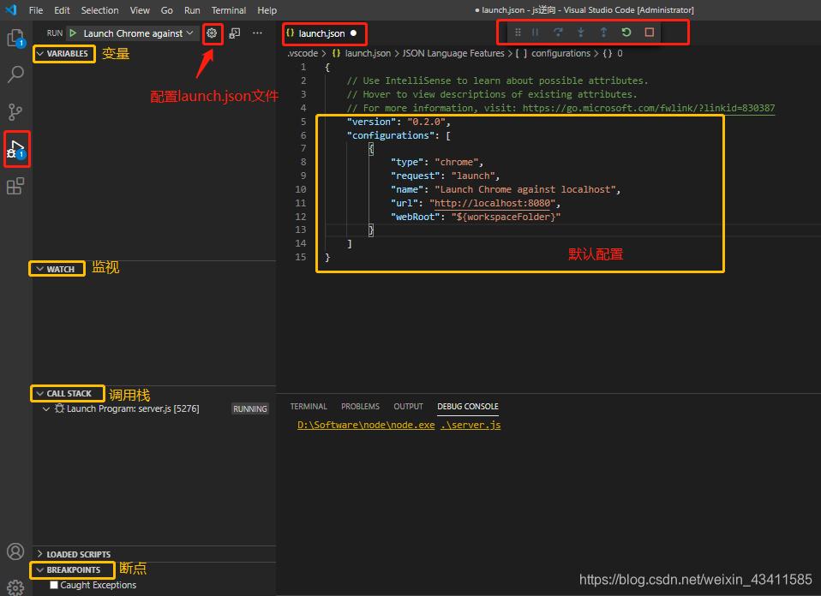Collapse Launch Program server.js call stack entry
821x596 pixels.
tap(46, 408)
